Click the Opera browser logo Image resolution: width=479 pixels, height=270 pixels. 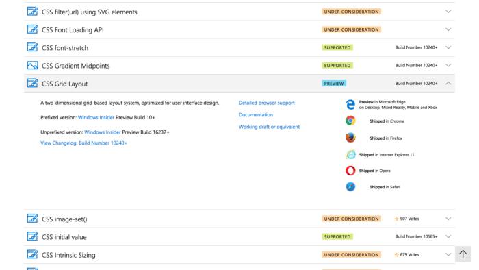tap(350, 171)
